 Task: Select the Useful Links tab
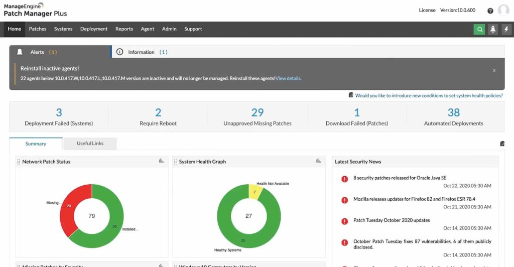coord(90,144)
